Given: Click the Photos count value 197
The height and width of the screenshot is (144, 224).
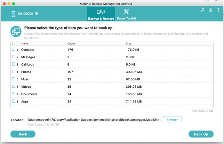Looking at the screenshot, I should point(70,72).
